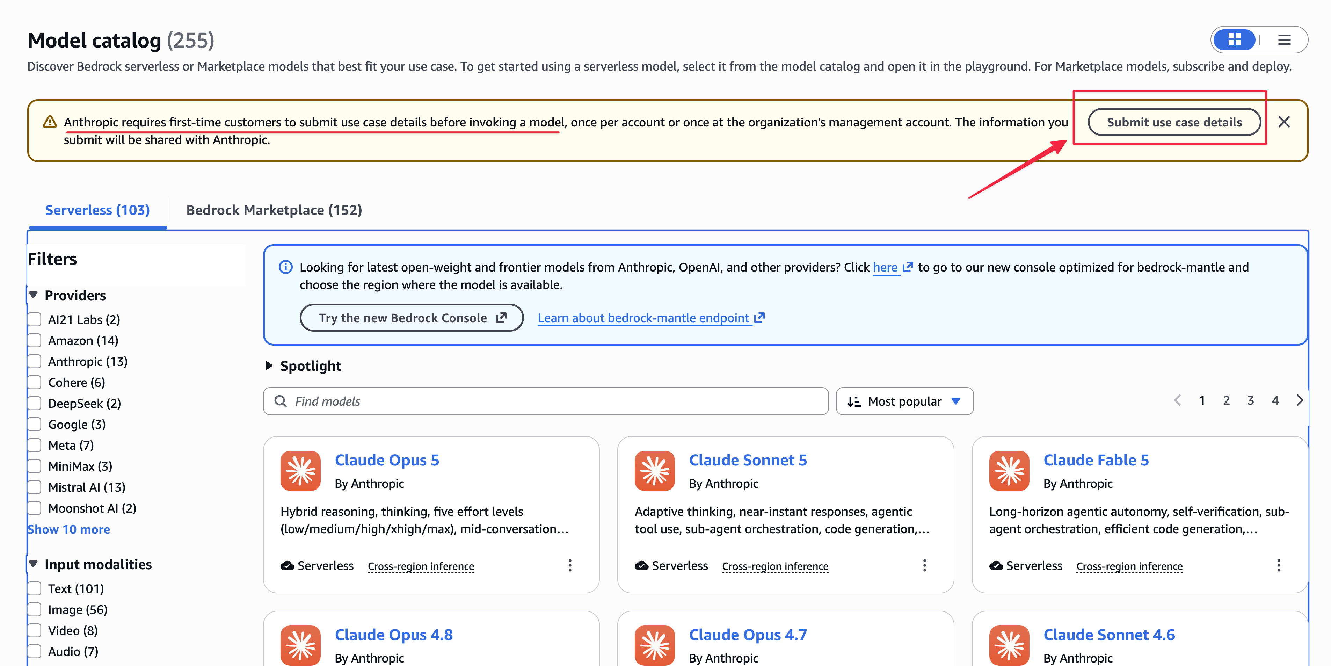Click Cross-region inference on Claude Fable 5
This screenshot has height=666, width=1331.
click(1129, 566)
